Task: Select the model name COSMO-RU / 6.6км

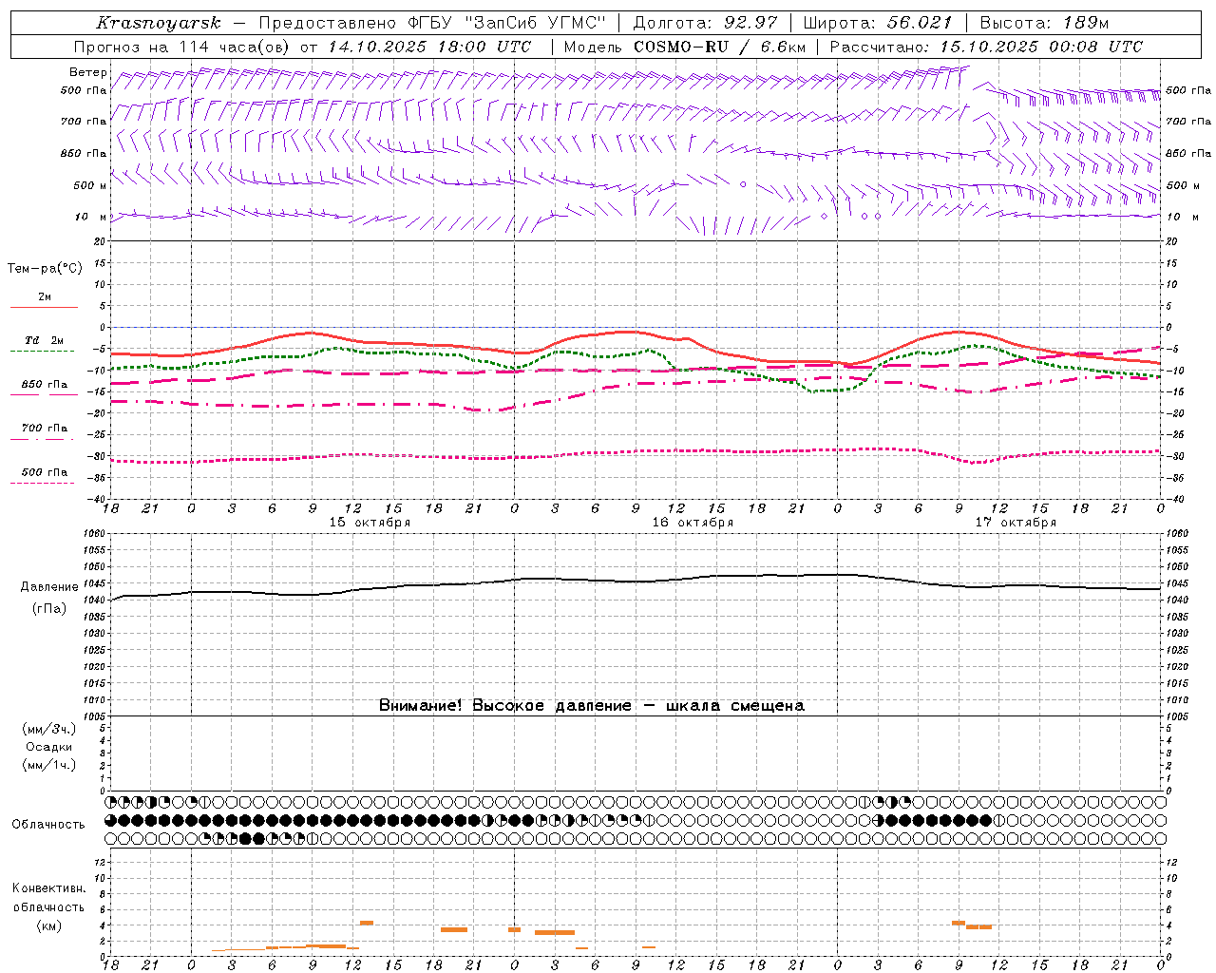Action: tap(719, 47)
